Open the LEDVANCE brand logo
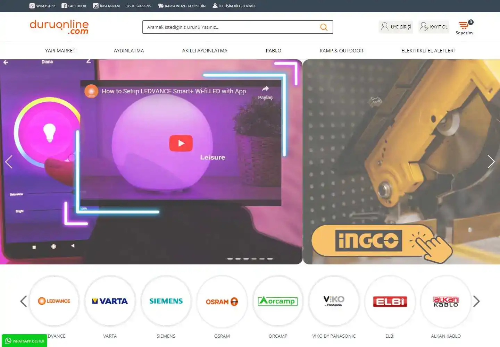This screenshot has height=347, width=500. [54, 301]
